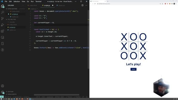Open the Explorer view in VS Code activity bar

3,6
